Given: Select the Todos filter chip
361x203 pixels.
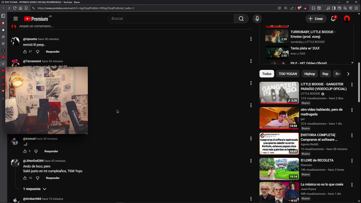Looking at the screenshot, I should 267,74.
